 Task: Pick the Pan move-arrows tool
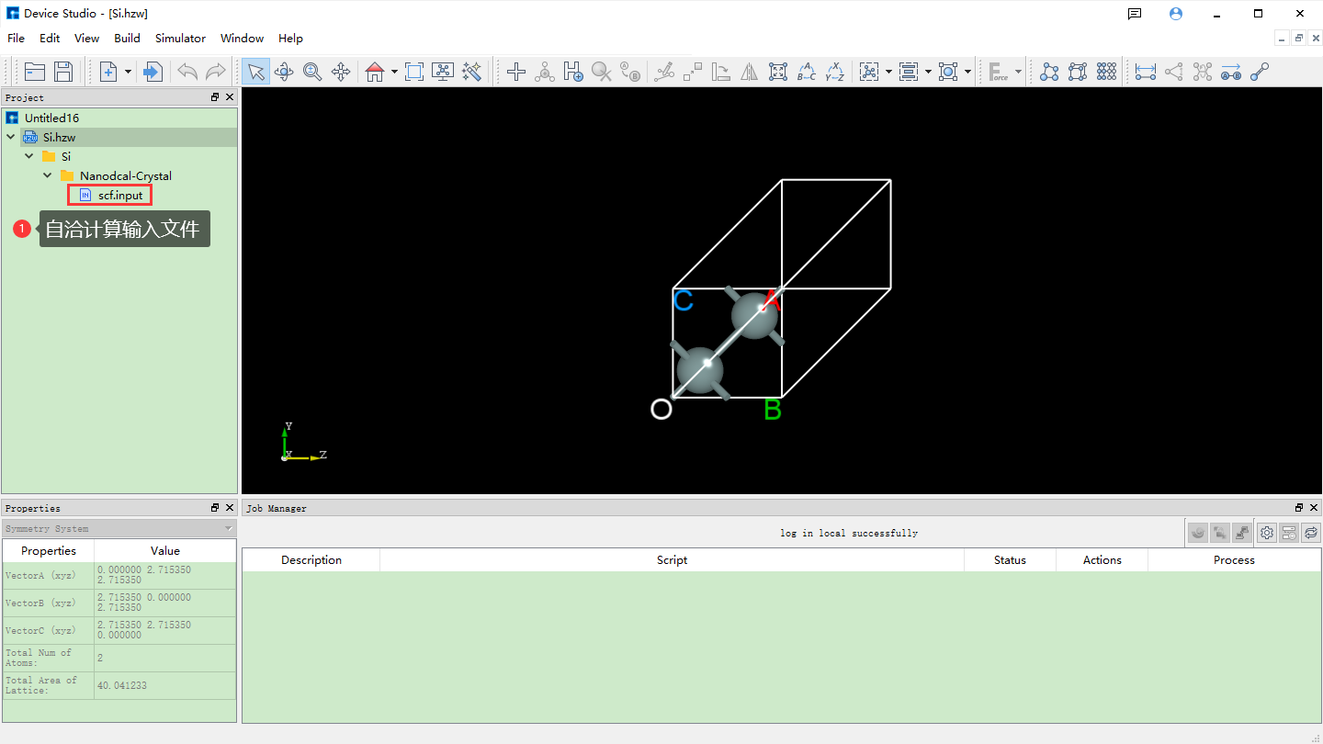click(341, 72)
